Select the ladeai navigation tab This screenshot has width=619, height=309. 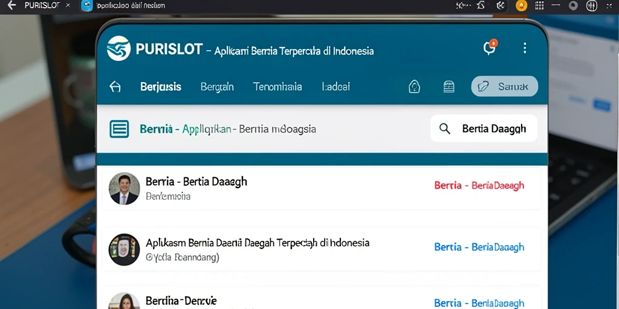click(x=336, y=87)
